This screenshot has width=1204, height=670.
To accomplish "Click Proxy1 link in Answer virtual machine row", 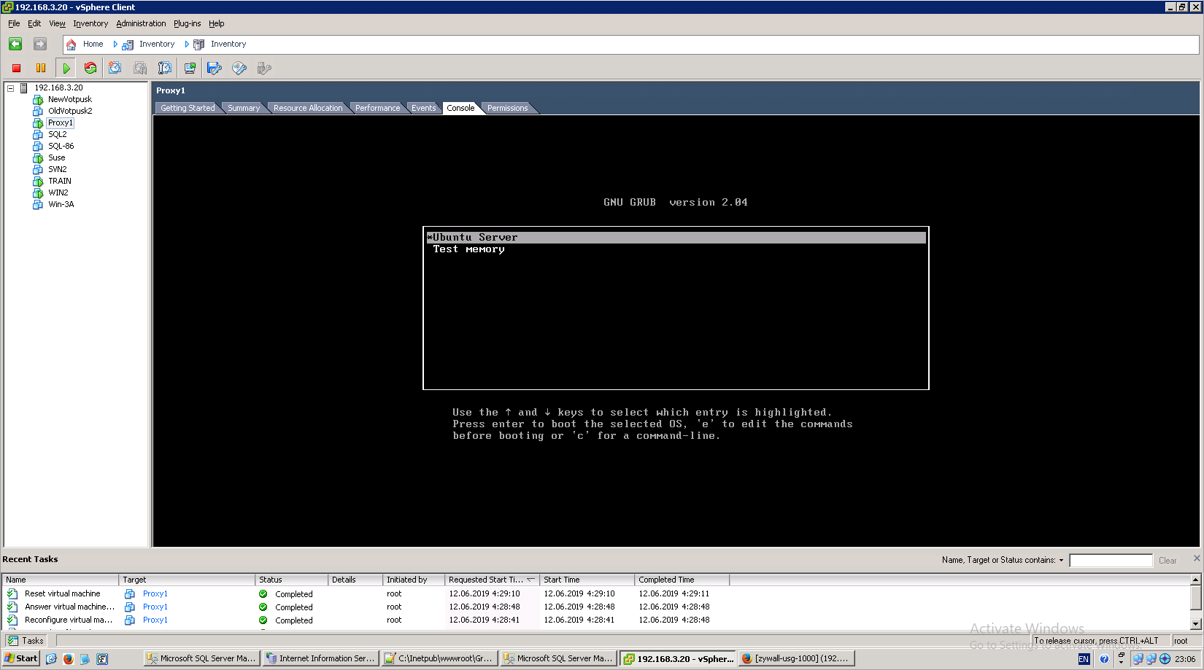I will tap(155, 607).
